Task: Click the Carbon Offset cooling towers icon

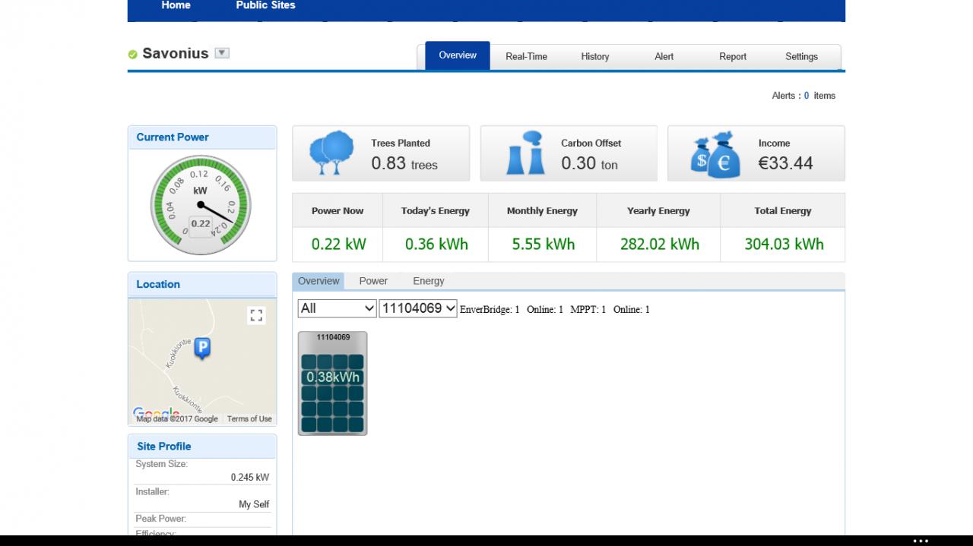Action: (x=525, y=153)
